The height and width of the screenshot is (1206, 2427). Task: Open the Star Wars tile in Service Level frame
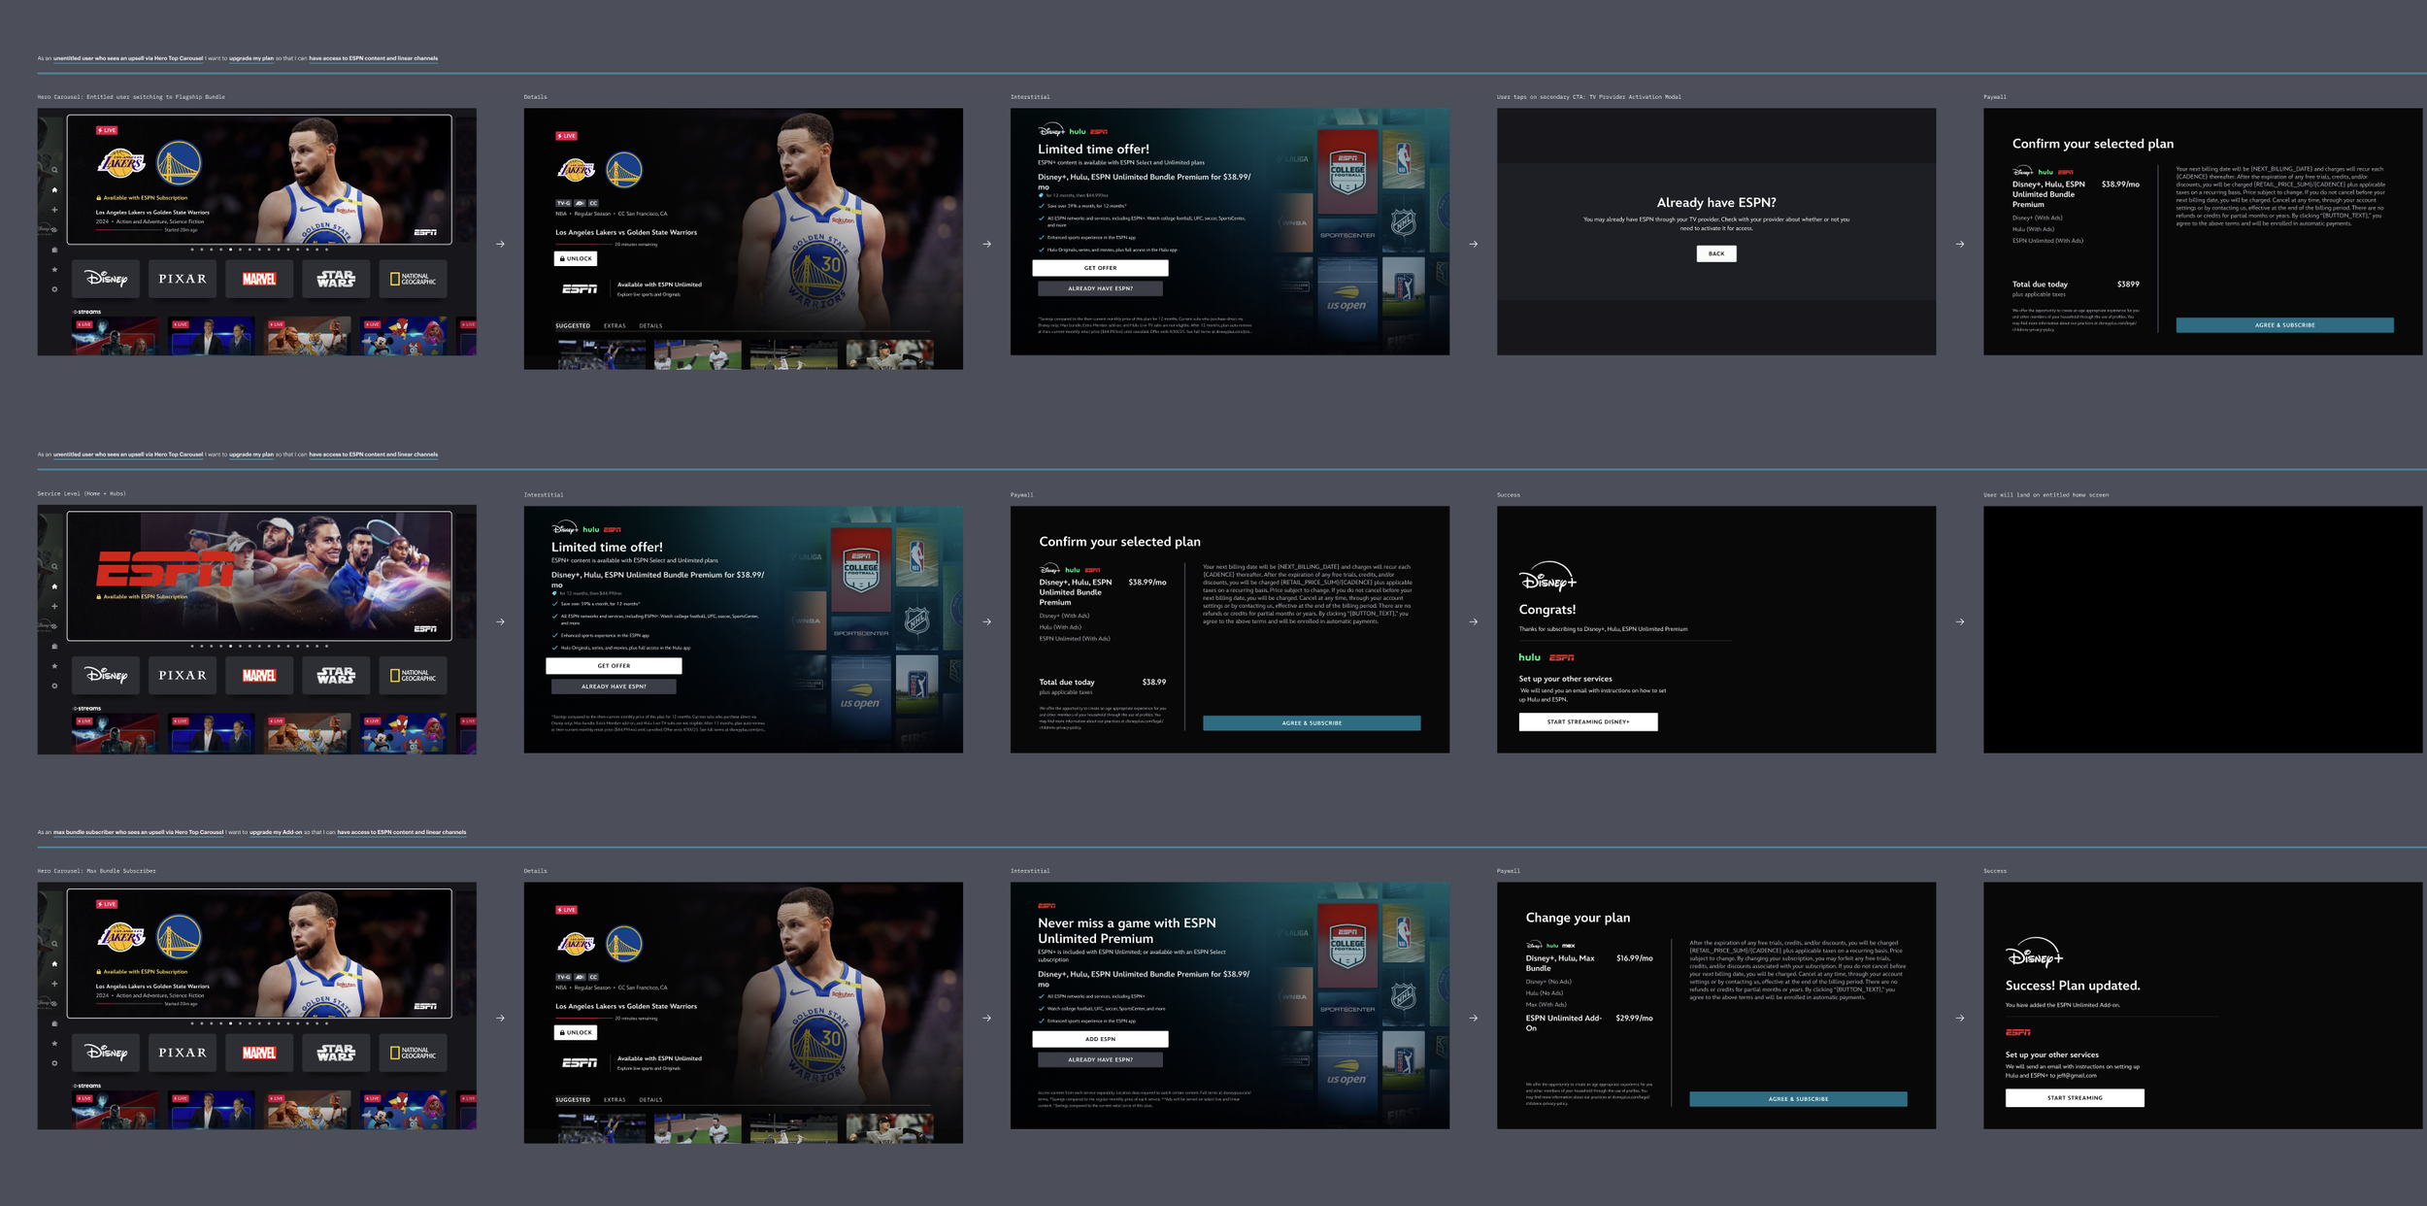pos(336,675)
